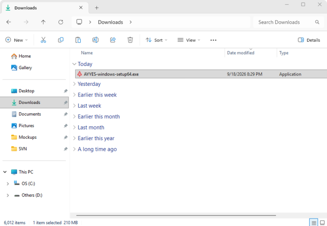Click the Share icon in toolbar
Viewport: 327px width, 226px height.
tap(113, 40)
